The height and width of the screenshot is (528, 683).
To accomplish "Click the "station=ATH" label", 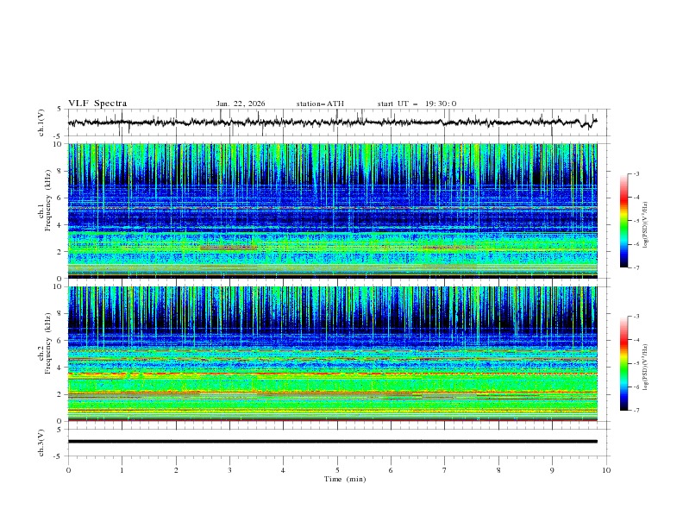I will 320,104.
